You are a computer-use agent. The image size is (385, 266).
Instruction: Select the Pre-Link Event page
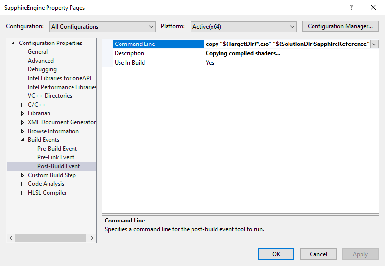pos(56,157)
